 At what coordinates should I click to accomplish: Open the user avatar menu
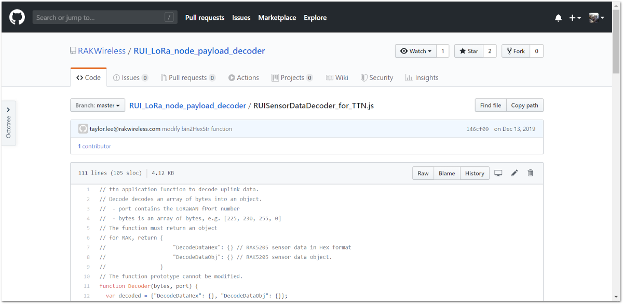(x=597, y=18)
